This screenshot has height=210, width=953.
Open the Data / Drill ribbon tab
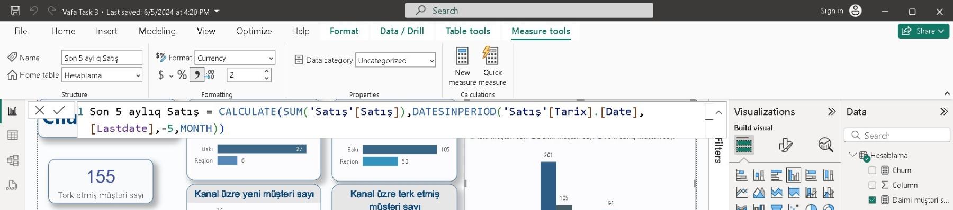point(402,31)
